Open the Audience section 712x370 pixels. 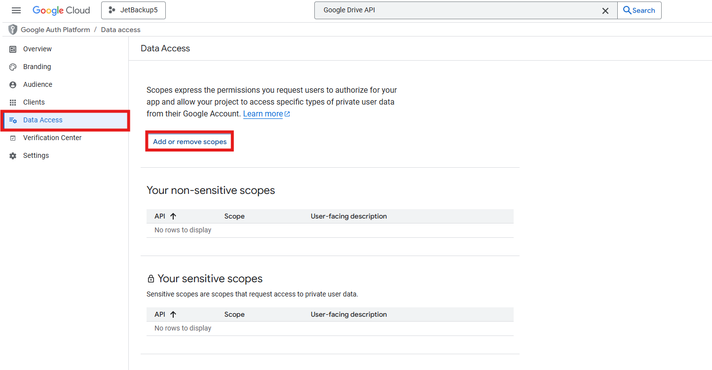37,84
